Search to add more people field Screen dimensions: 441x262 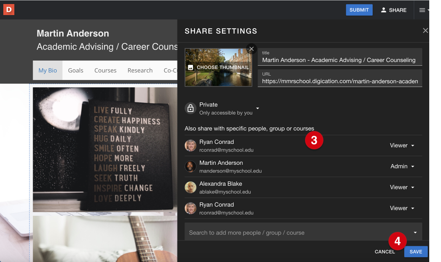click(x=303, y=232)
